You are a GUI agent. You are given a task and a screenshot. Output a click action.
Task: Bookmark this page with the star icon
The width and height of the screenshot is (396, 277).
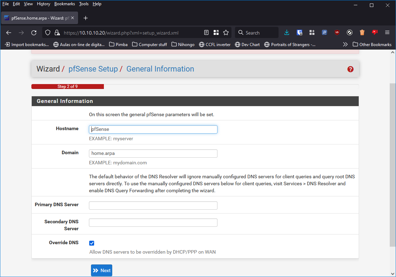click(226, 32)
